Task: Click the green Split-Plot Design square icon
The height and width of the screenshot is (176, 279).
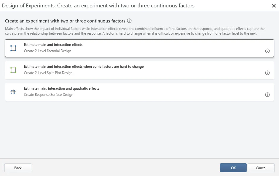Action: (x=13, y=70)
